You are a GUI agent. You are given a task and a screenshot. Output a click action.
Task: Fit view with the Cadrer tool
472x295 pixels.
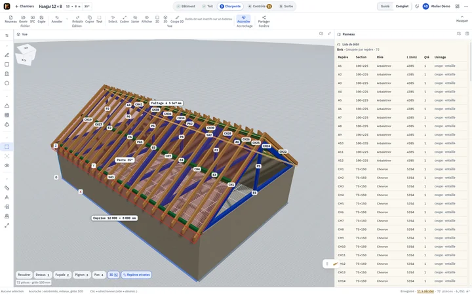(125, 19)
